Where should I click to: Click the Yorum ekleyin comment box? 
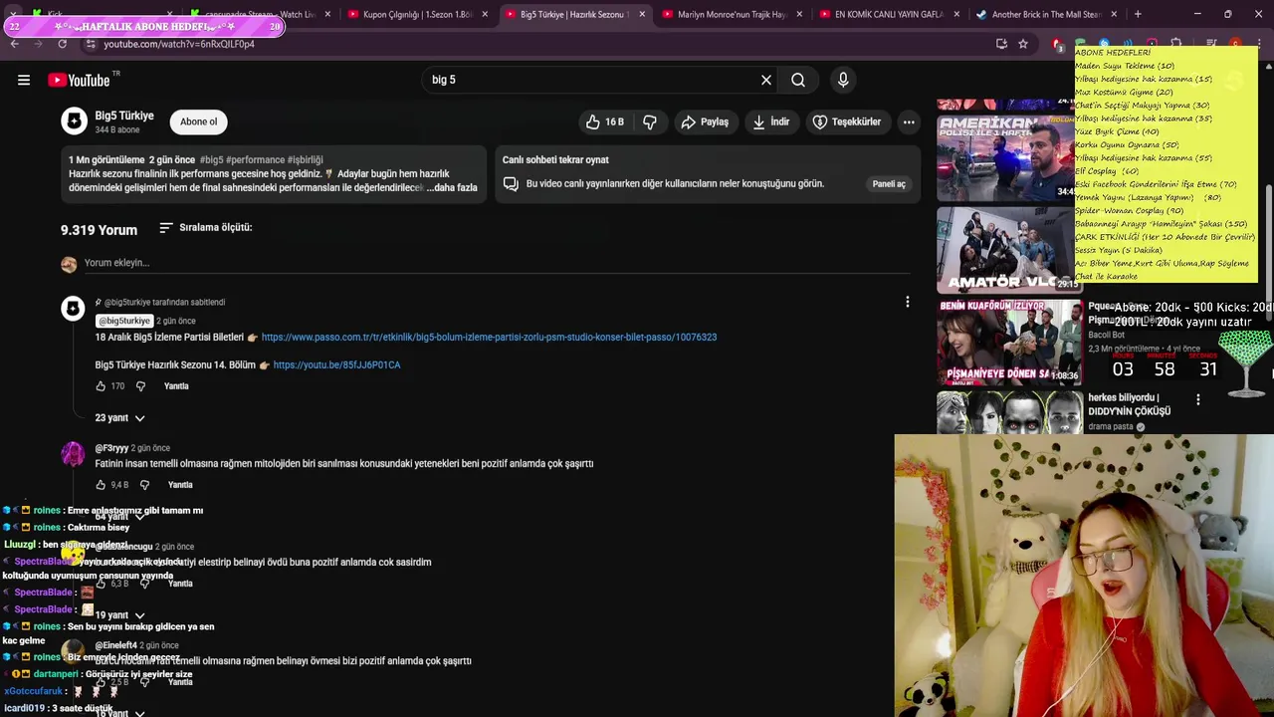[x=496, y=264]
